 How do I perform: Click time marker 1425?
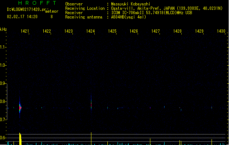[x=112, y=31]
